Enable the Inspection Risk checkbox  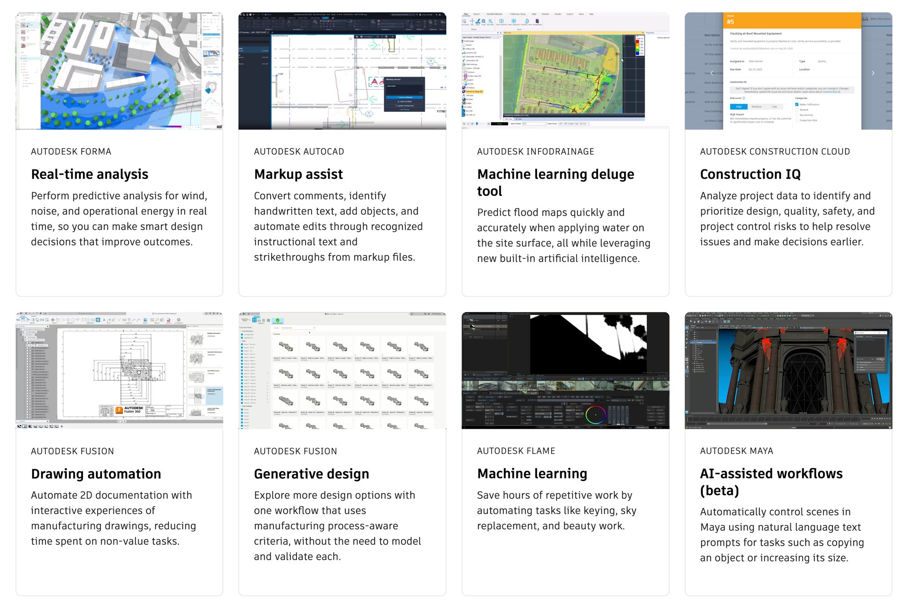pyautogui.click(x=797, y=120)
